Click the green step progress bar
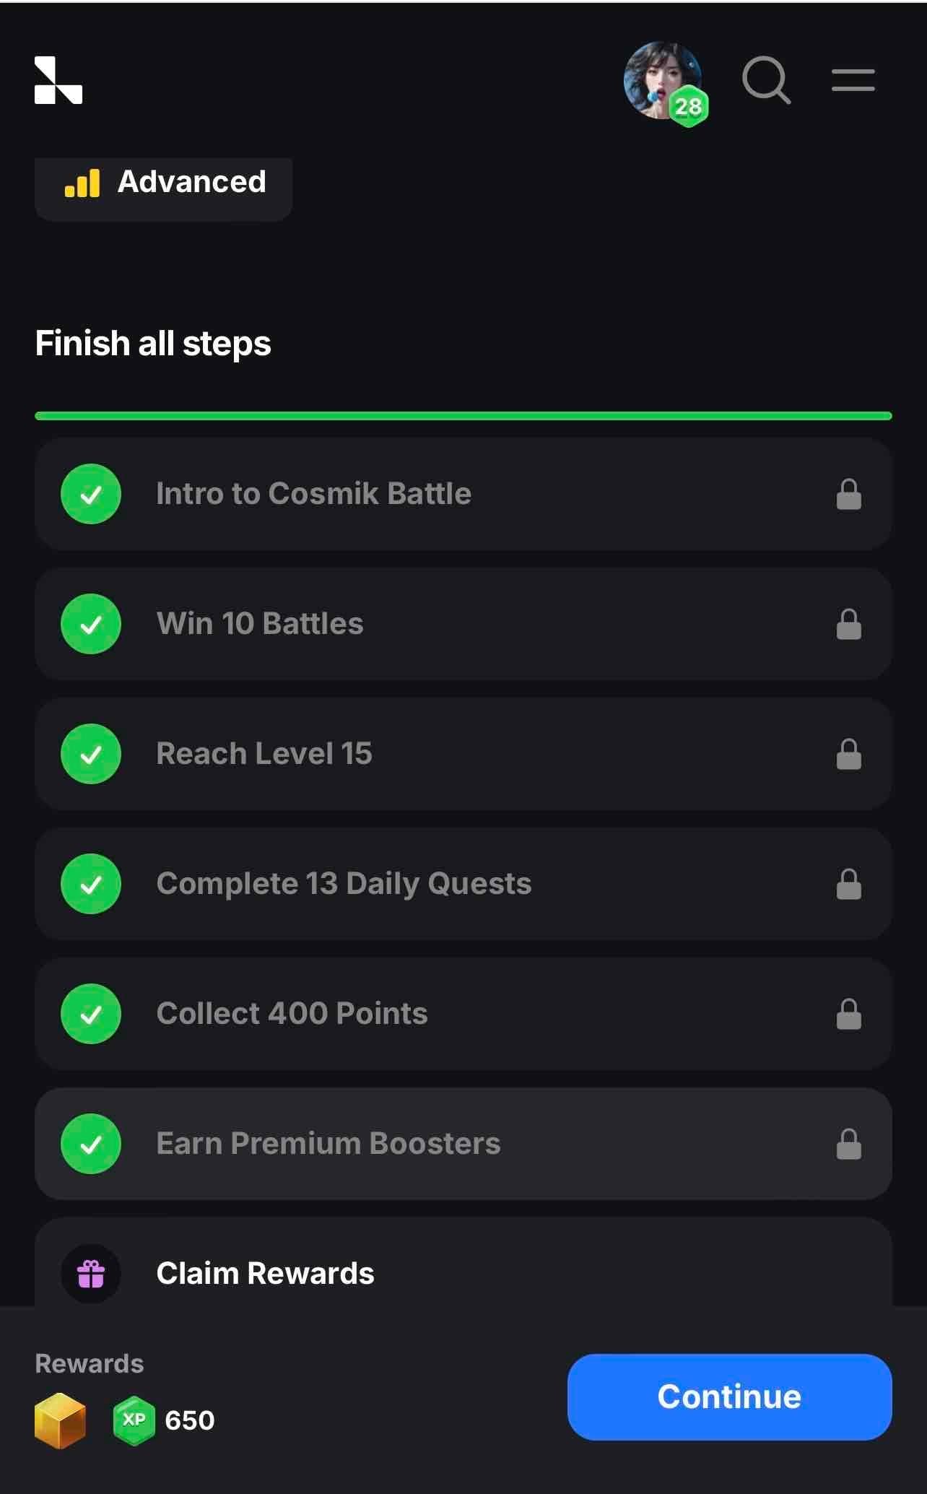Screen dimensions: 927x1494 (x=463, y=416)
